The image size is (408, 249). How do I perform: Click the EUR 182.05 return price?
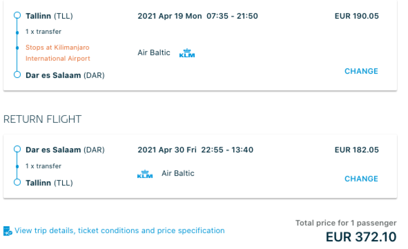tap(357, 150)
